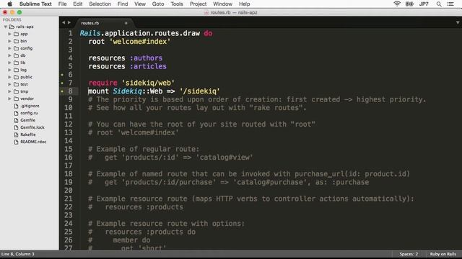Go to next tab with right arrow

[69, 22]
